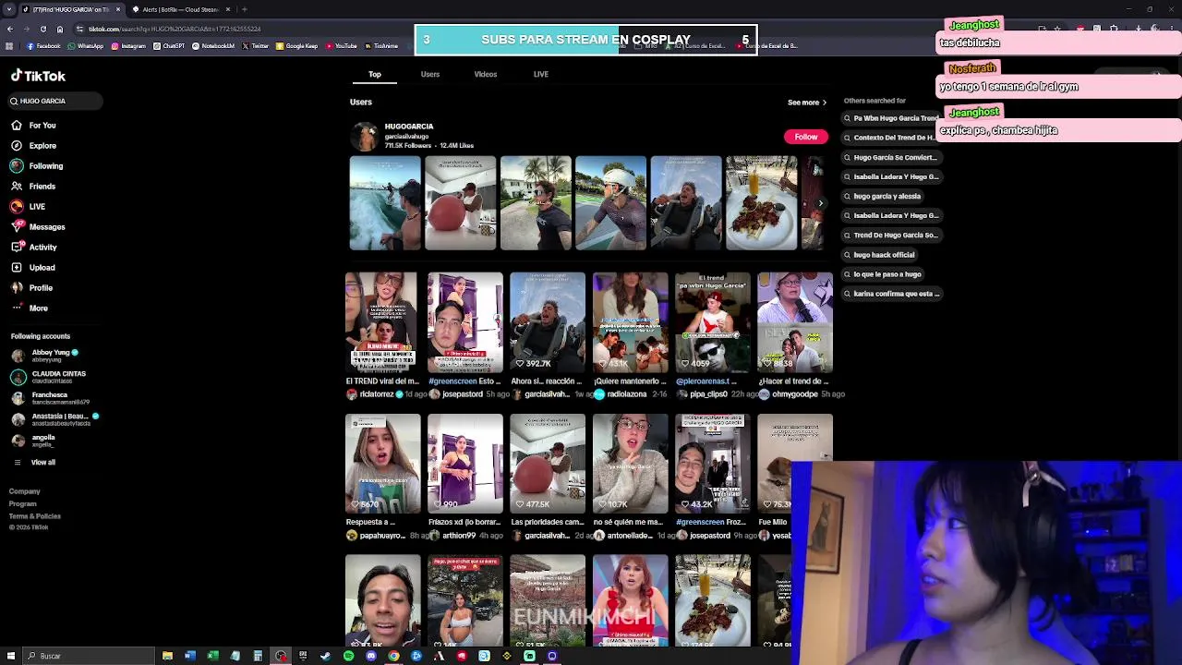The width and height of the screenshot is (1182, 665).
Task: Open the Following avatar icon
Action: click(17, 166)
